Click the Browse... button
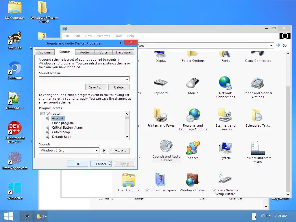Viewport: 296px width, 222px height. coord(119,151)
